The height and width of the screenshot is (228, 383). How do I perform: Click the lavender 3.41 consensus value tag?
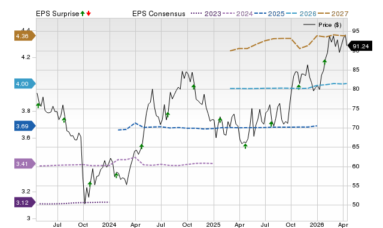coord(25,164)
